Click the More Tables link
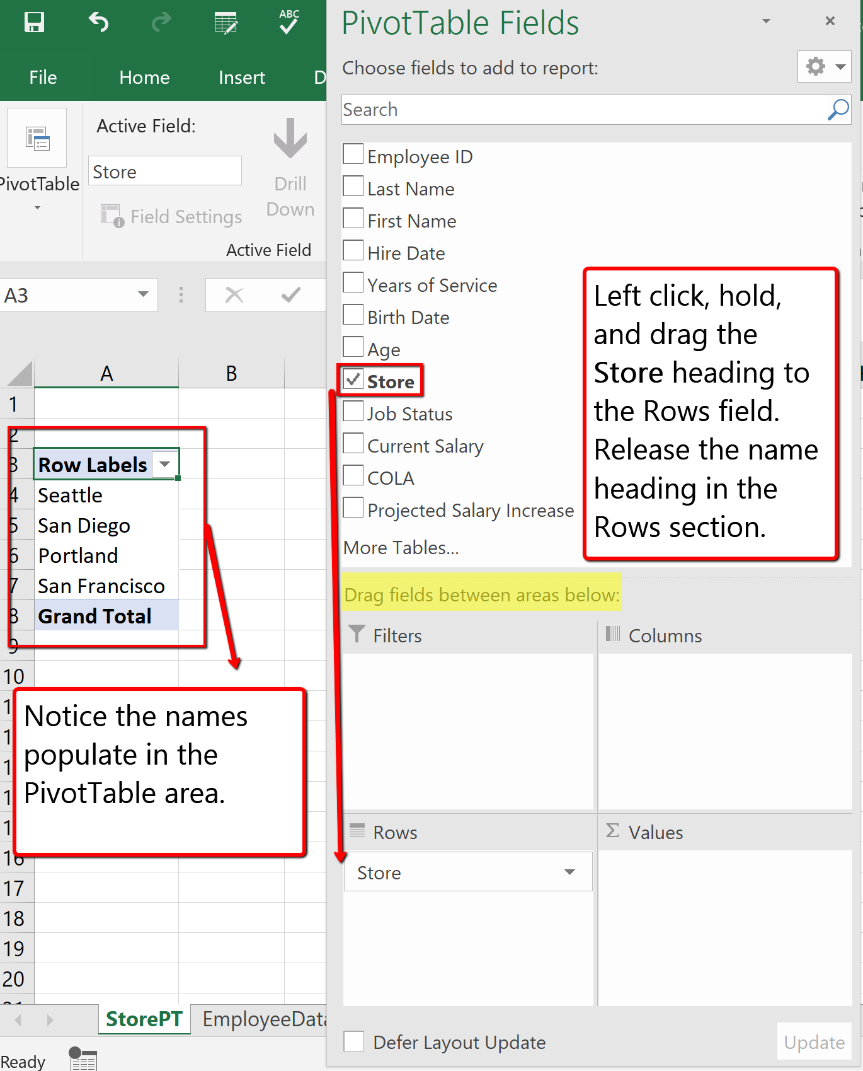The image size is (863, 1071). click(x=401, y=548)
